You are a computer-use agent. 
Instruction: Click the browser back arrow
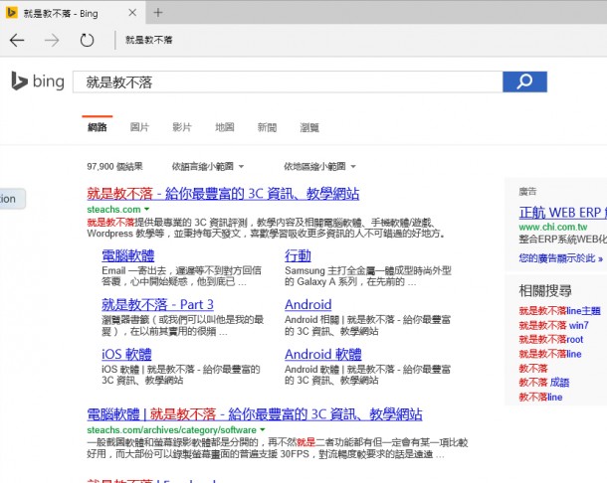17,40
